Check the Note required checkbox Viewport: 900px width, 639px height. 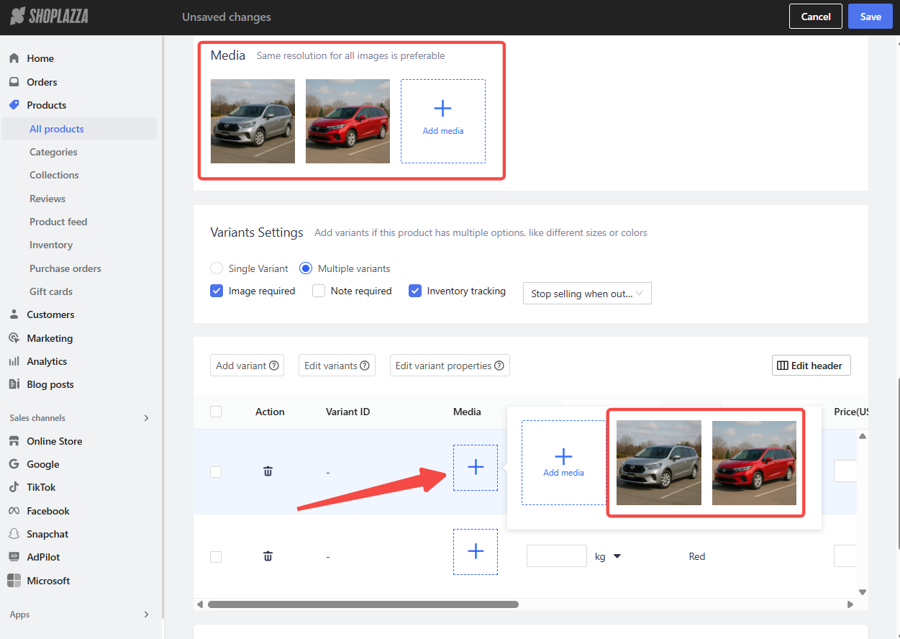click(319, 291)
